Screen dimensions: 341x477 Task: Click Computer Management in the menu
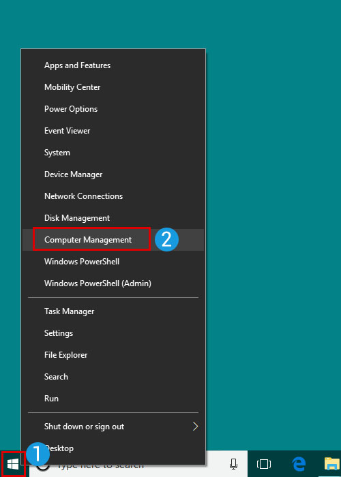click(x=113, y=240)
